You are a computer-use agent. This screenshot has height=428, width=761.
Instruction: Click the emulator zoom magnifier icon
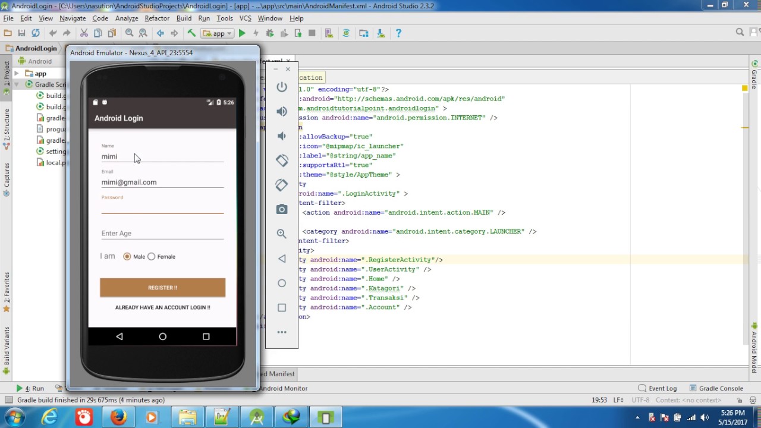(282, 234)
